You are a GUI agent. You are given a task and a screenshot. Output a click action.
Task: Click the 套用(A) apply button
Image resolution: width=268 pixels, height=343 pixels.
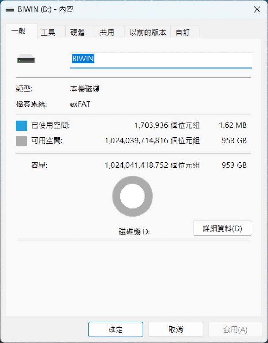pyautogui.click(x=235, y=329)
